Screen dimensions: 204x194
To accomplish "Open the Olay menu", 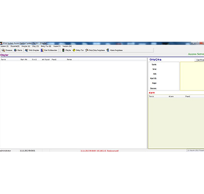I will [x=36, y=46].
